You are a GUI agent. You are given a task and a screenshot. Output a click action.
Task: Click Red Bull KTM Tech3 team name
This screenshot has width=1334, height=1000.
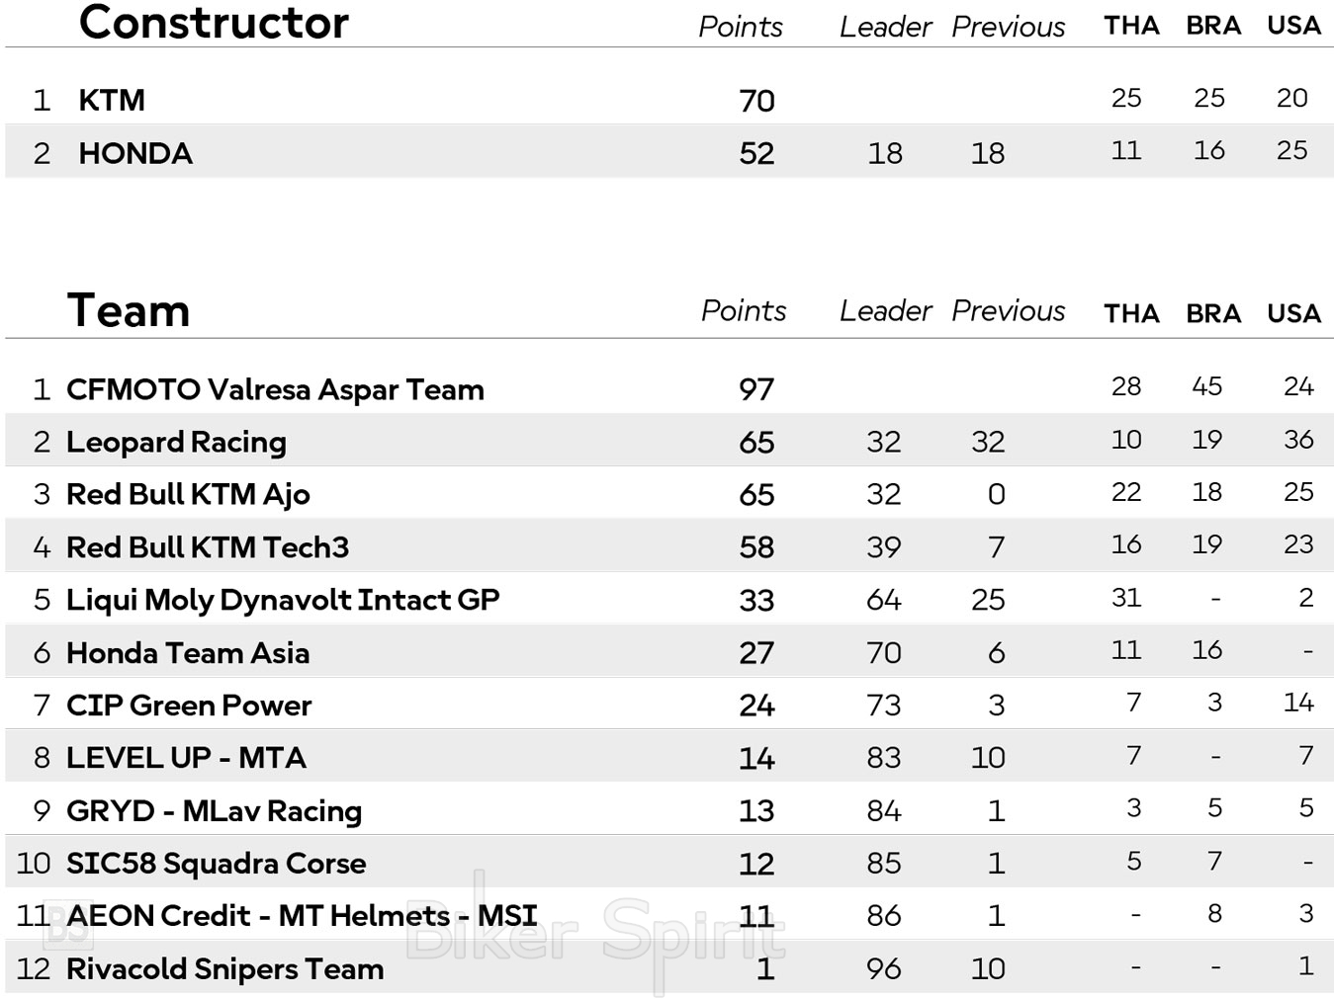pyautogui.click(x=208, y=546)
